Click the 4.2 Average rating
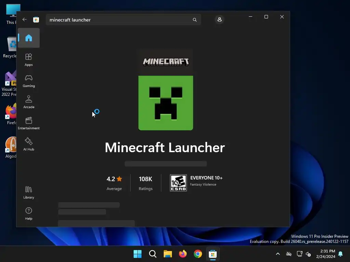This screenshot has width=350, height=262. [114, 183]
